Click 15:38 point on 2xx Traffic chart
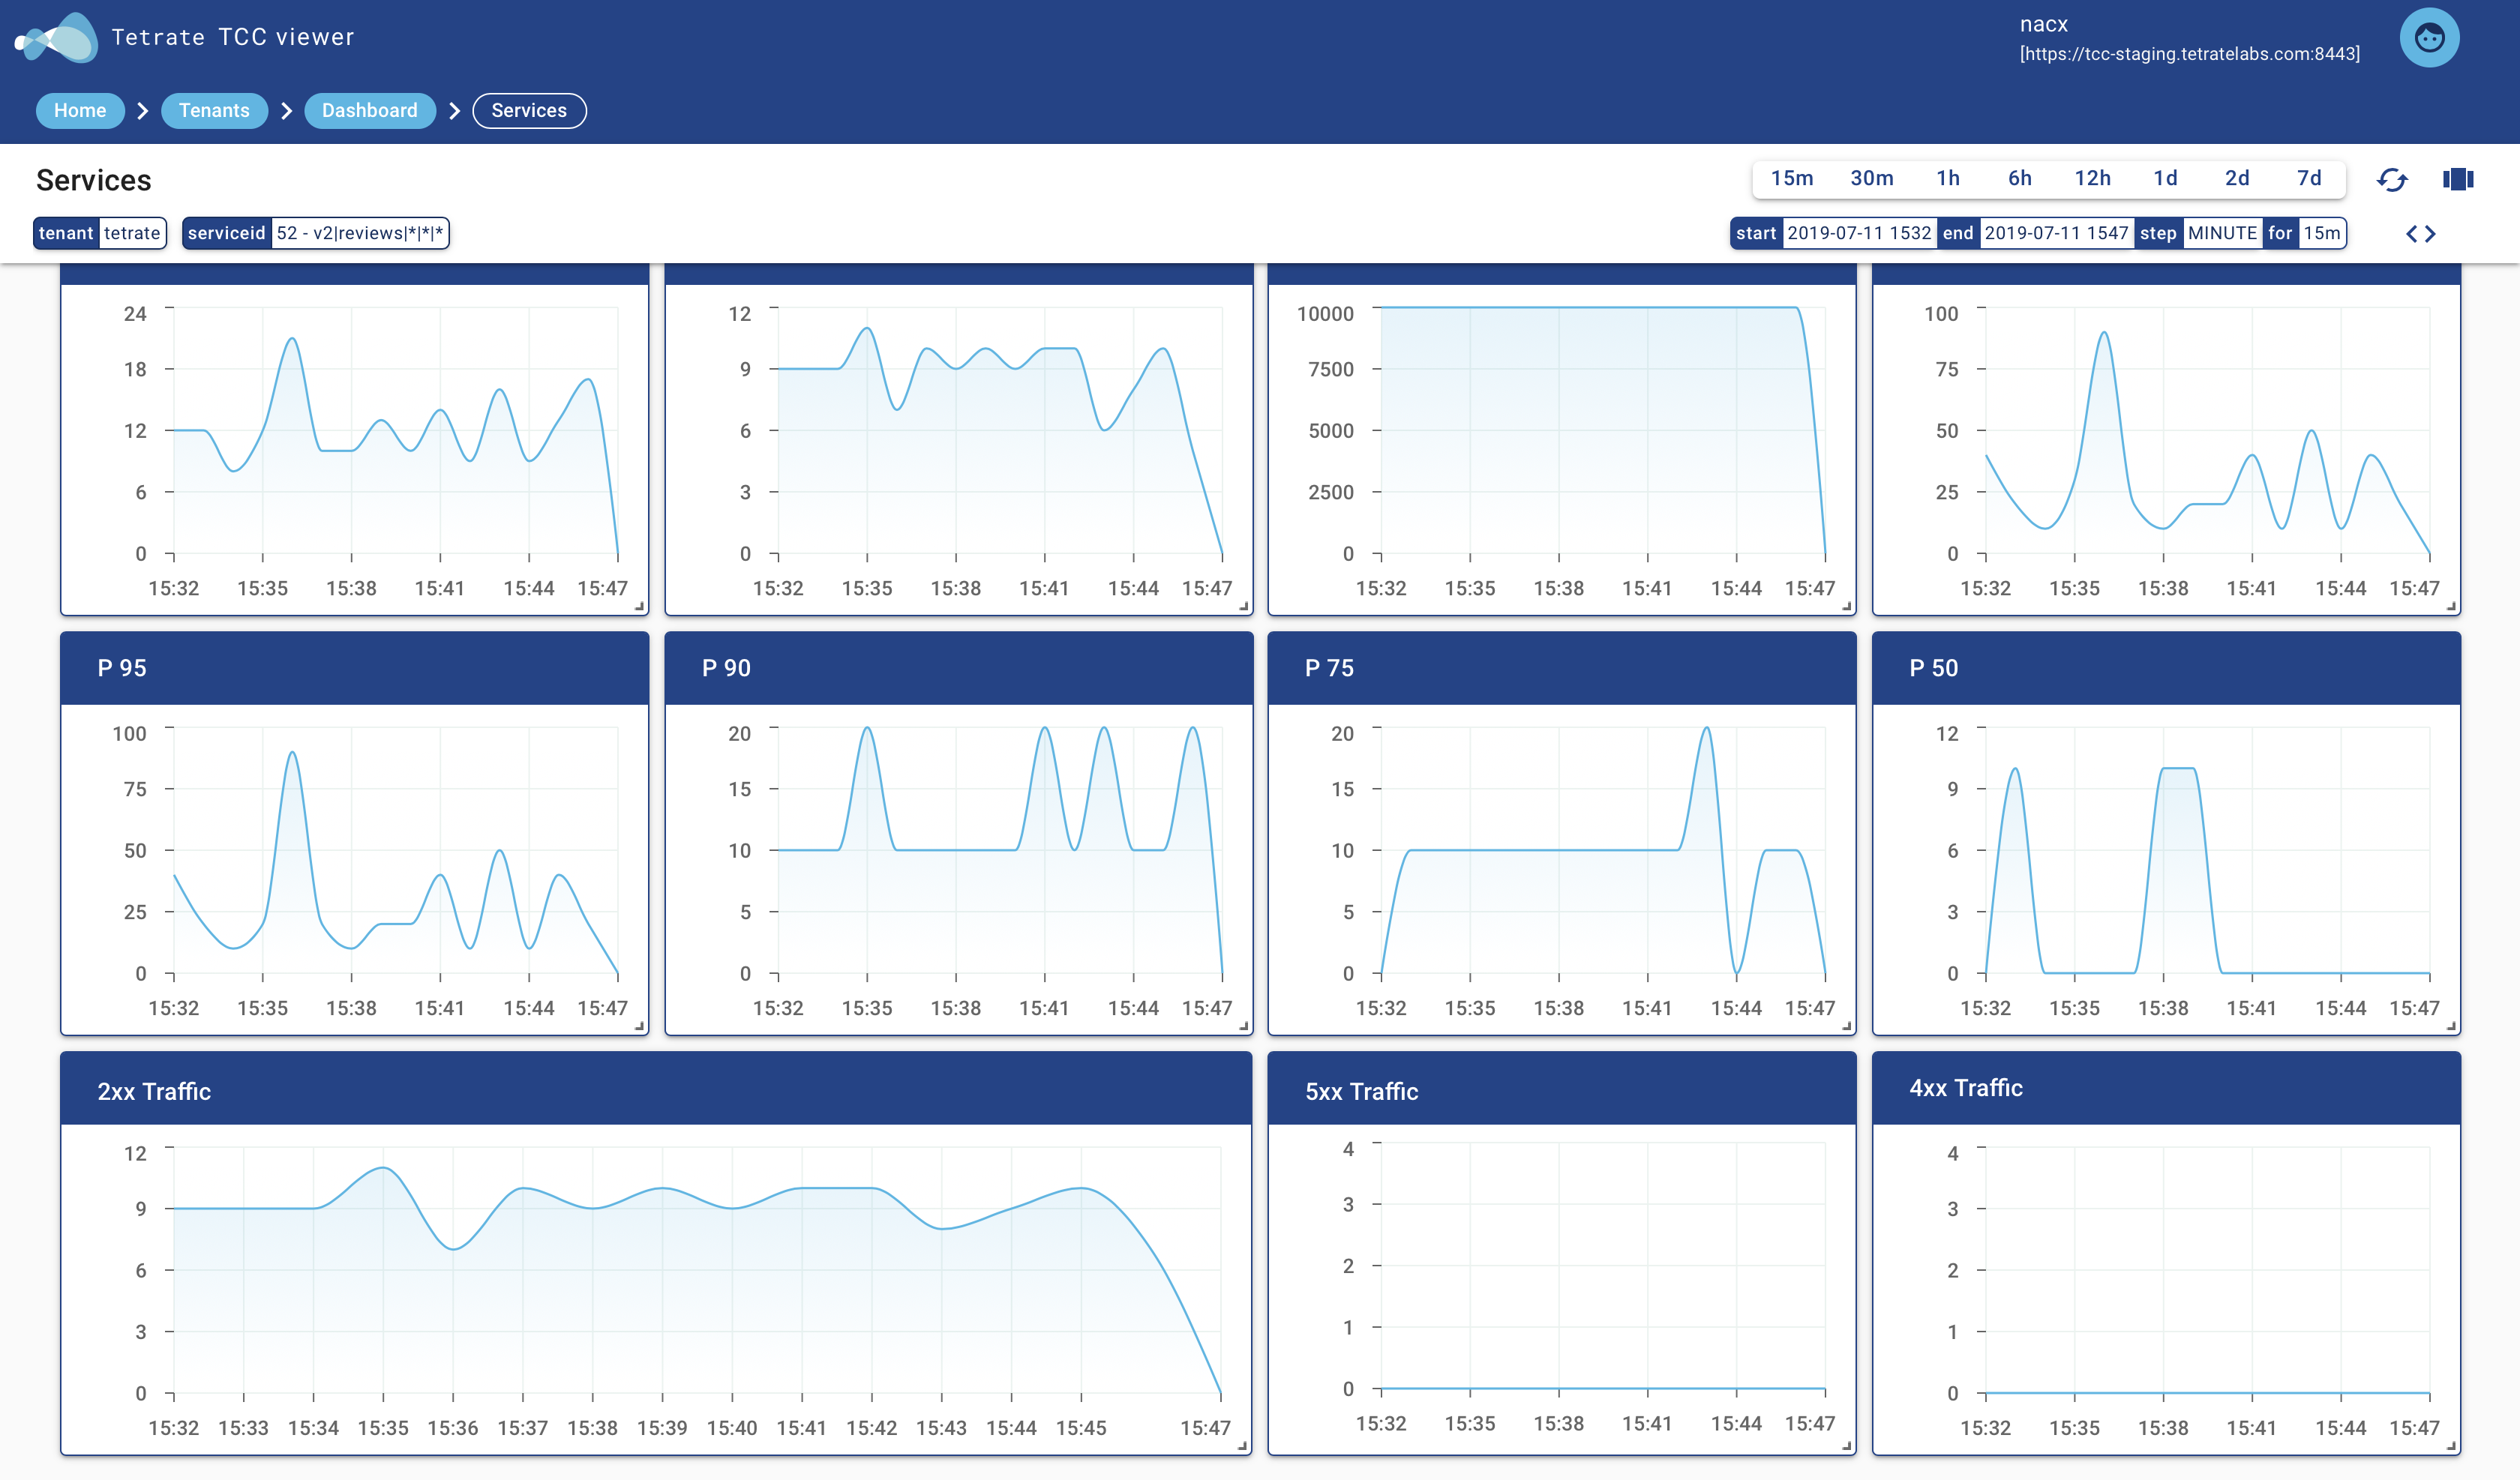 point(592,1208)
